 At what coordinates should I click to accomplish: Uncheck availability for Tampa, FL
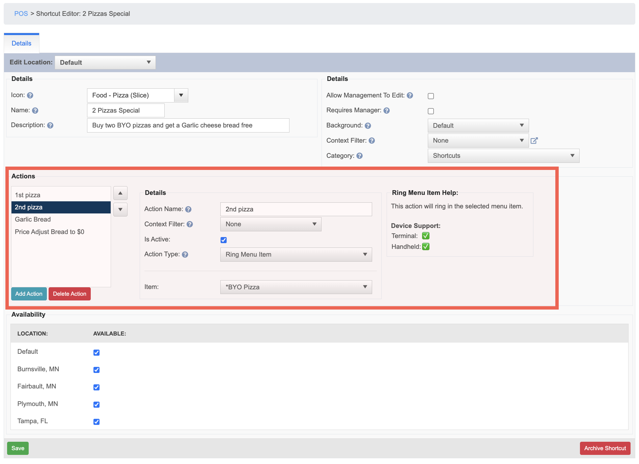pyautogui.click(x=96, y=422)
